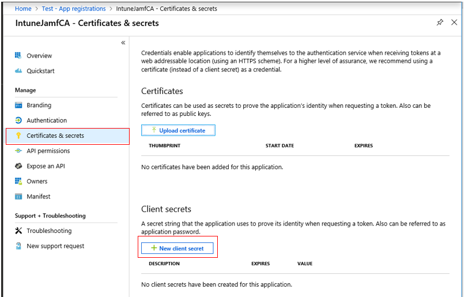Viewport: 465px width, 297px height.
Task: Click the Quickstart cloud icon
Action: point(18,71)
